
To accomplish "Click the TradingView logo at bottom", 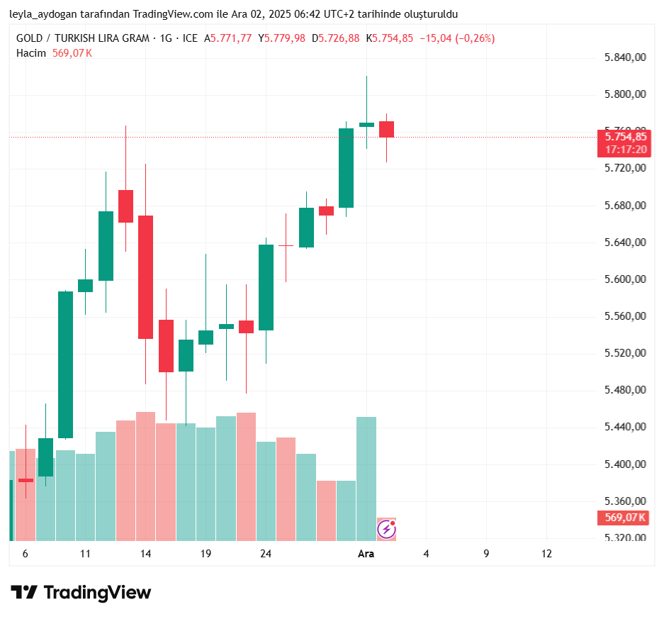I will (81, 592).
